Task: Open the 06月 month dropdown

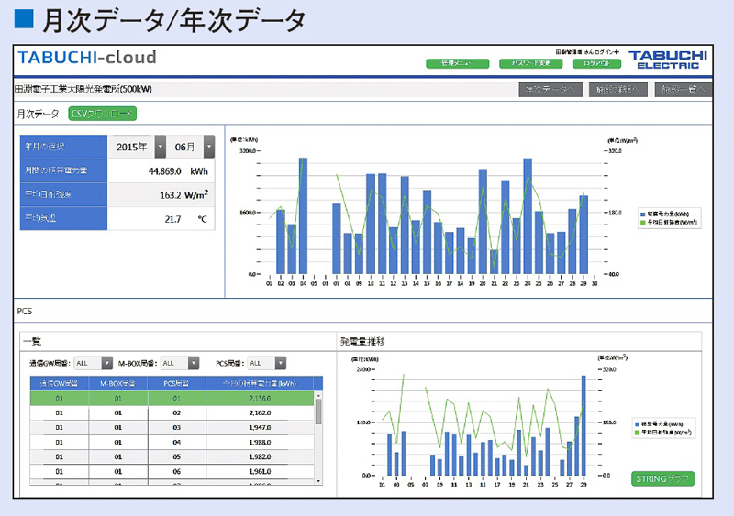Action: coord(209,147)
